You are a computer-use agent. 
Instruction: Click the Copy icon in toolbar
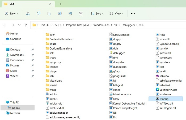pos(39,14)
